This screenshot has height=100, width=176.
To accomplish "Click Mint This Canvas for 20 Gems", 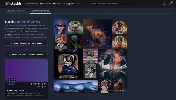I will [26, 43].
